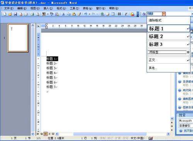Click scroll-up arrow of thumbnail pane

(x=33, y=25)
